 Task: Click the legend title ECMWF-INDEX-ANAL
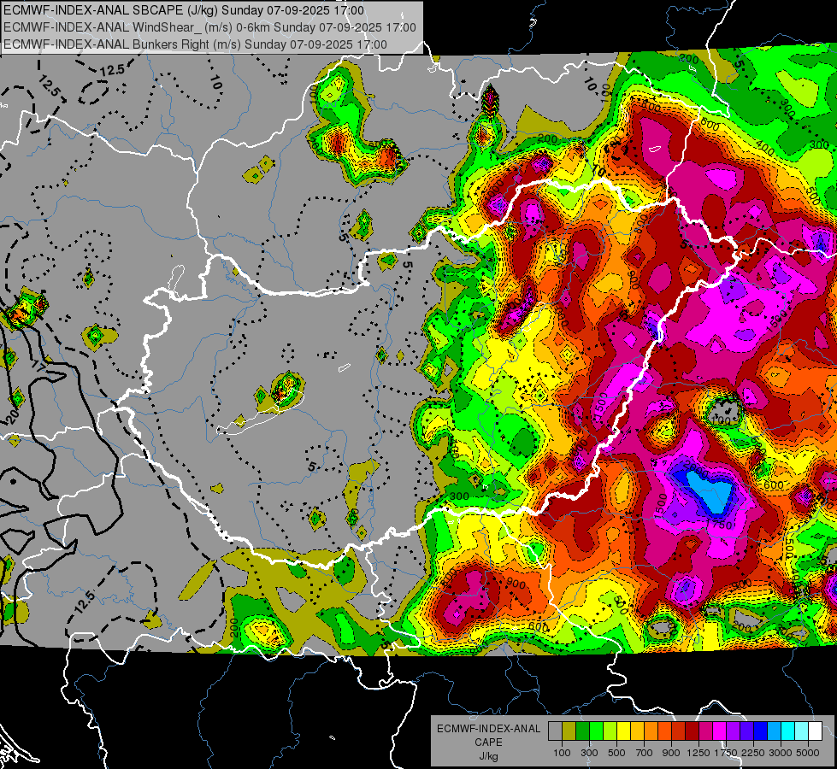click(x=488, y=729)
